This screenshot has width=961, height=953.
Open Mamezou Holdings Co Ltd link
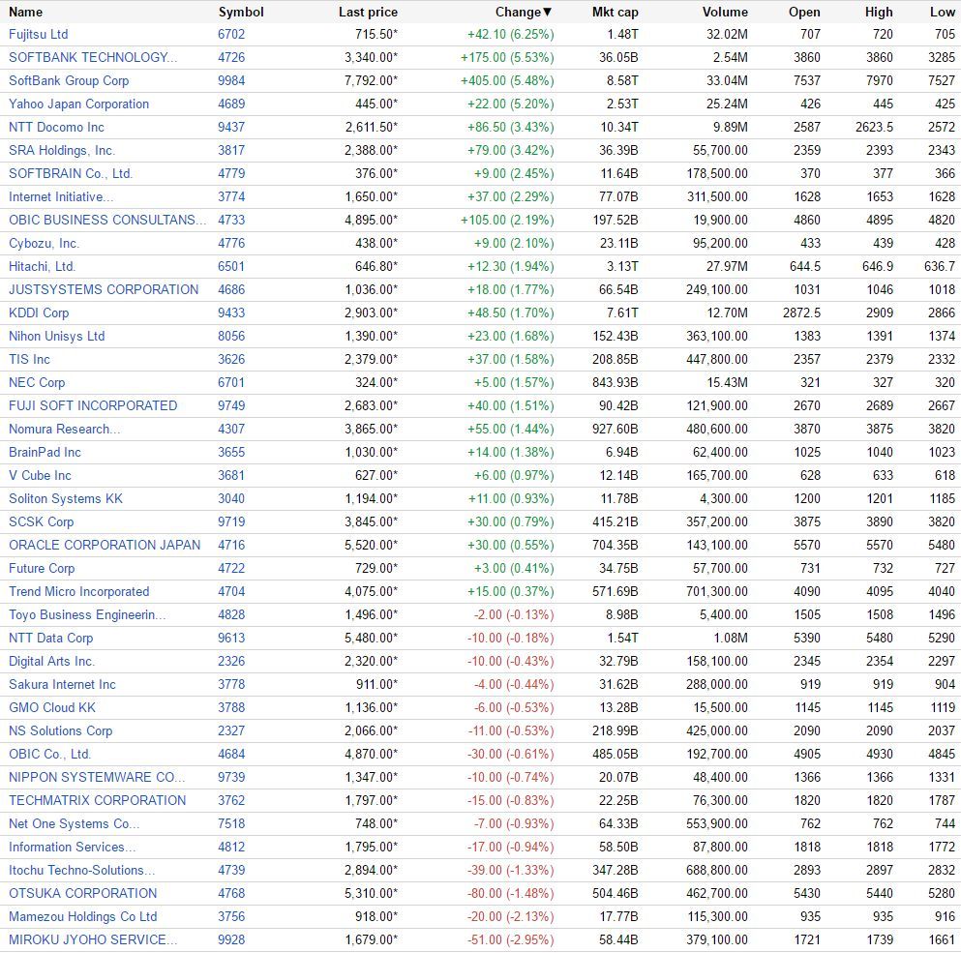point(82,917)
